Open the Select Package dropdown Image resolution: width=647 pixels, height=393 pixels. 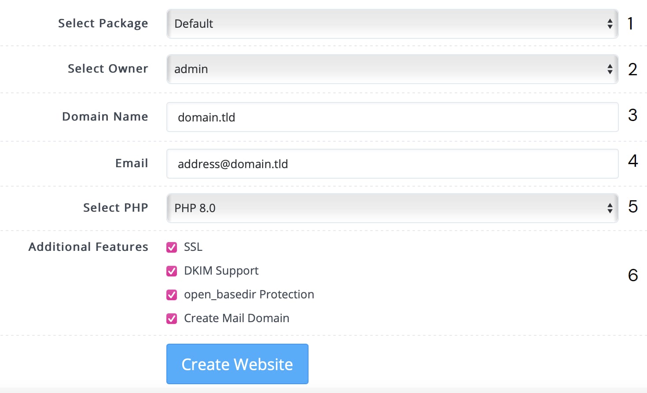pos(392,24)
